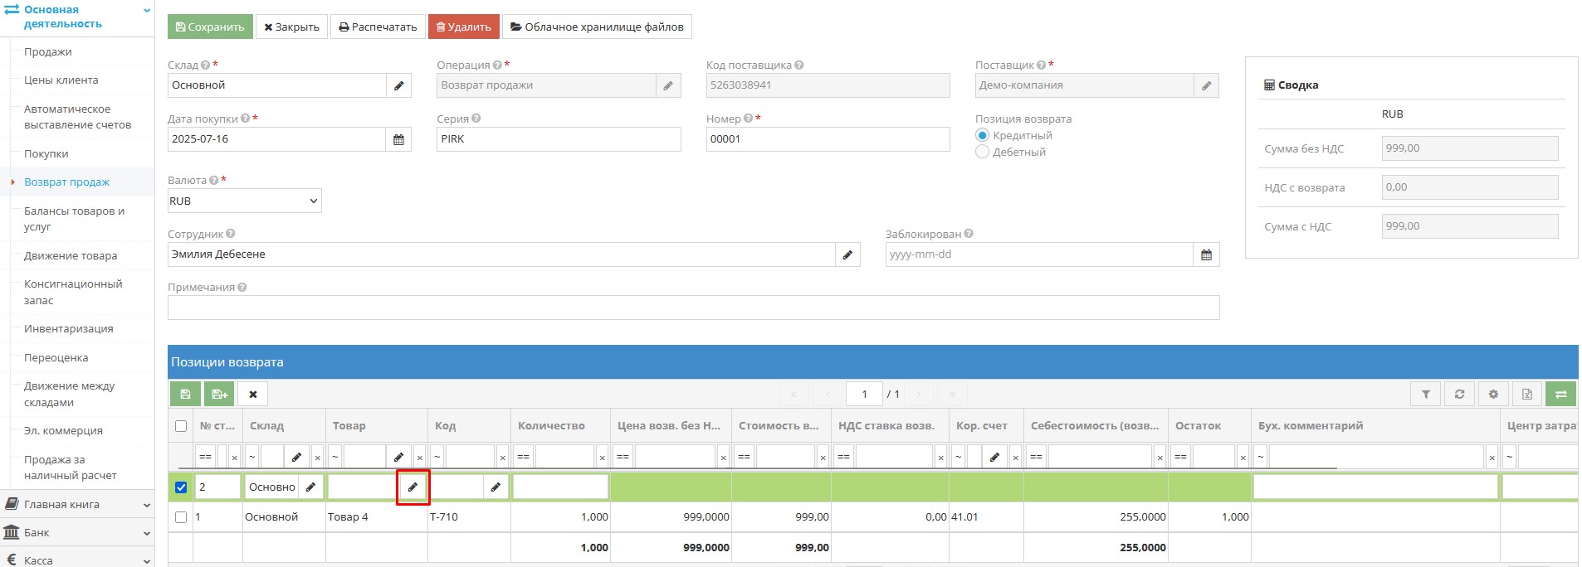Go to Движение товара in sidebar
The image size is (1582, 567).
pos(71,256)
